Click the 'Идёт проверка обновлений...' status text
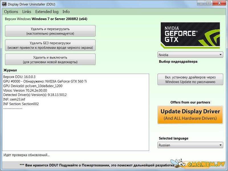This screenshot has width=228, height=171. (27, 155)
